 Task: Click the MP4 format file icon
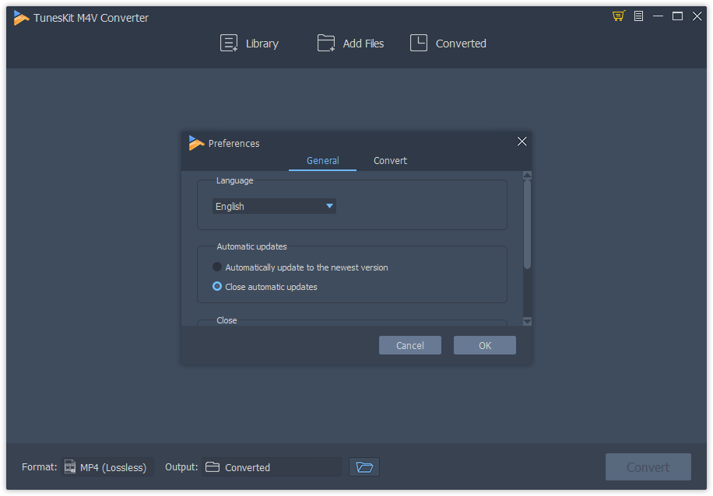pyautogui.click(x=70, y=466)
